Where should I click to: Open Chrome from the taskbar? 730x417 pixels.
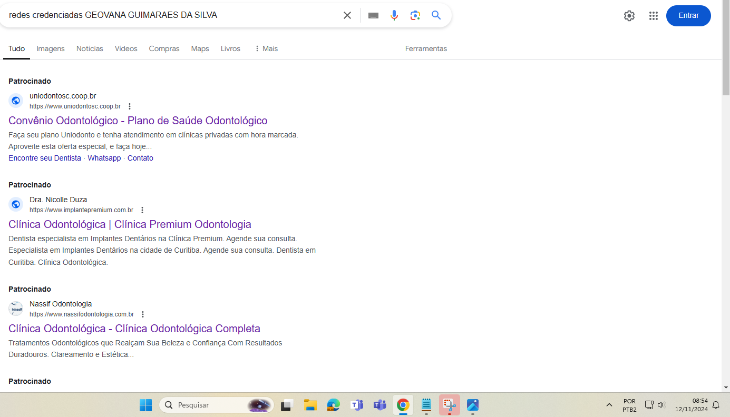(x=403, y=405)
